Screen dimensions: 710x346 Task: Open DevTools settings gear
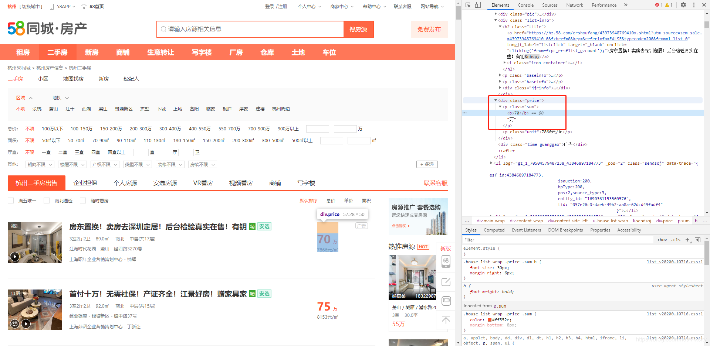[x=683, y=5]
